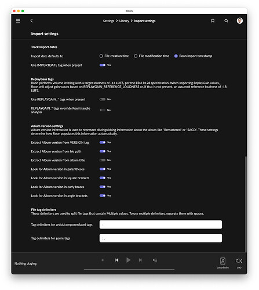
Task: Click the Import settings page title
Action: pyautogui.click(x=45, y=34)
